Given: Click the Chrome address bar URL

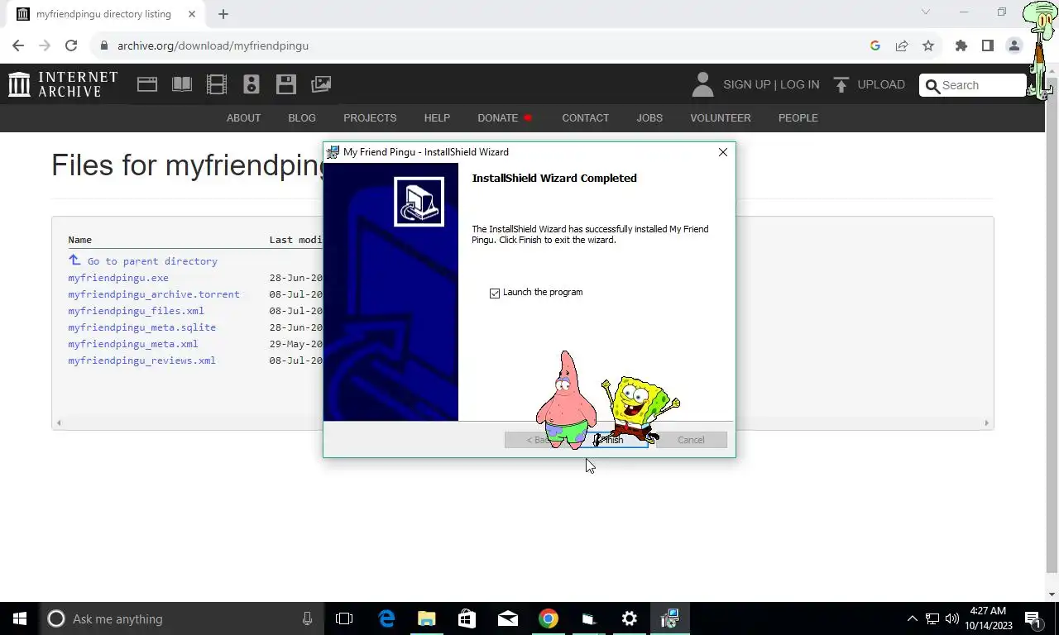Looking at the screenshot, I should point(213,45).
